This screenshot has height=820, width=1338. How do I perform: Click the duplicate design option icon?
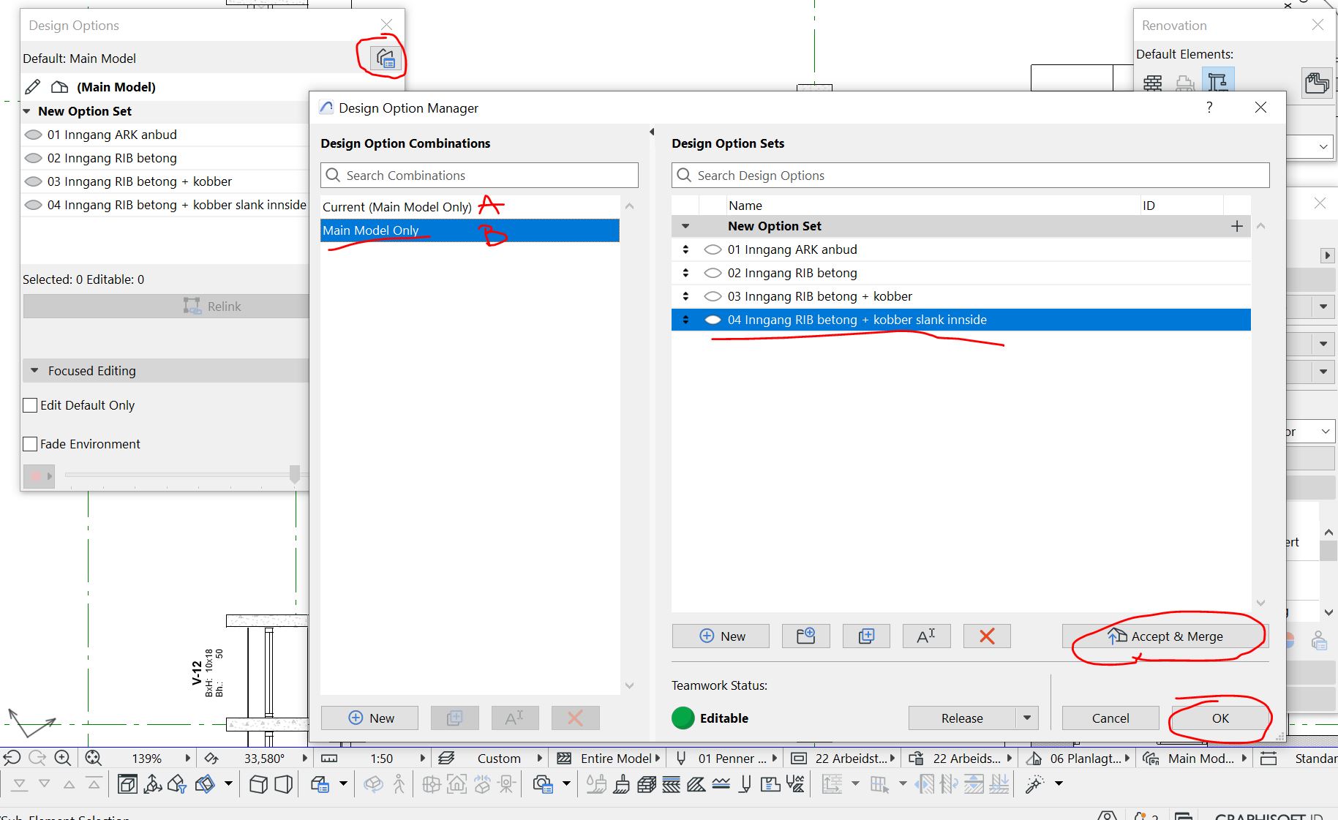(x=866, y=636)
